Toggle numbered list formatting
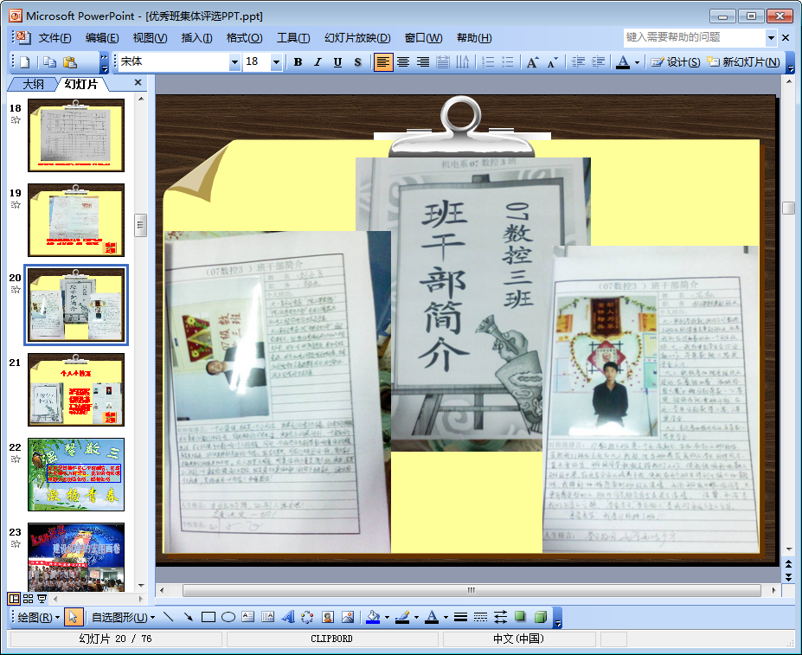This screenshot has width=802, height=655. pos(488,62)
